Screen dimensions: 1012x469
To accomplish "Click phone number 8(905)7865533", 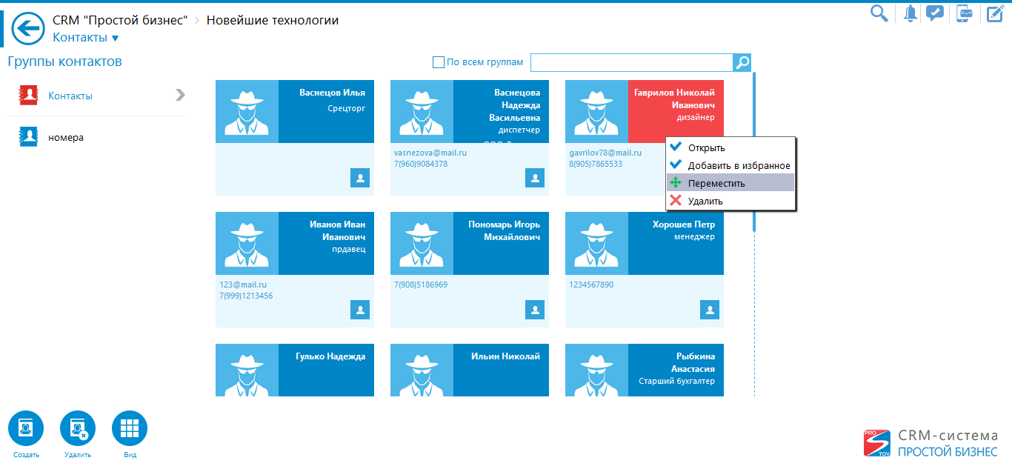I will (x=596, y=164).
